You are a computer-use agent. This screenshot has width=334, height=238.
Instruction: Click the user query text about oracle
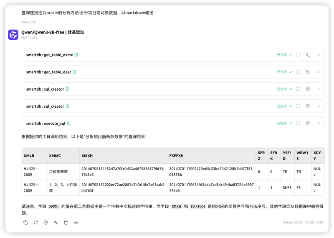88,13
